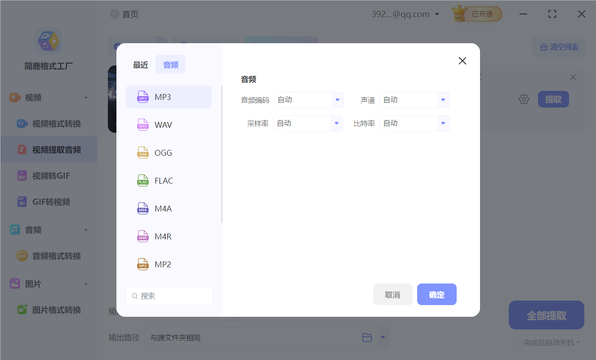Click the 全部提取 button
This screenshot has width=596, height=360.
(546, 315)
